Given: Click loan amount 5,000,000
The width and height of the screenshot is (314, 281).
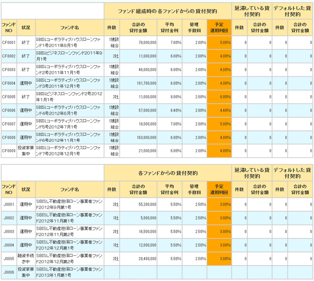Looking at the screenshot, I should coord(149,218).
